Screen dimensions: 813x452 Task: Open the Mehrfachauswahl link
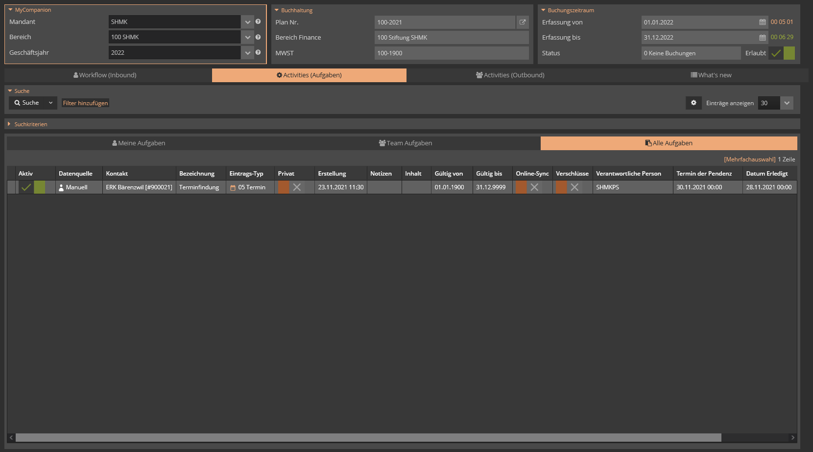pyautogui.click(x=749, y=159)
